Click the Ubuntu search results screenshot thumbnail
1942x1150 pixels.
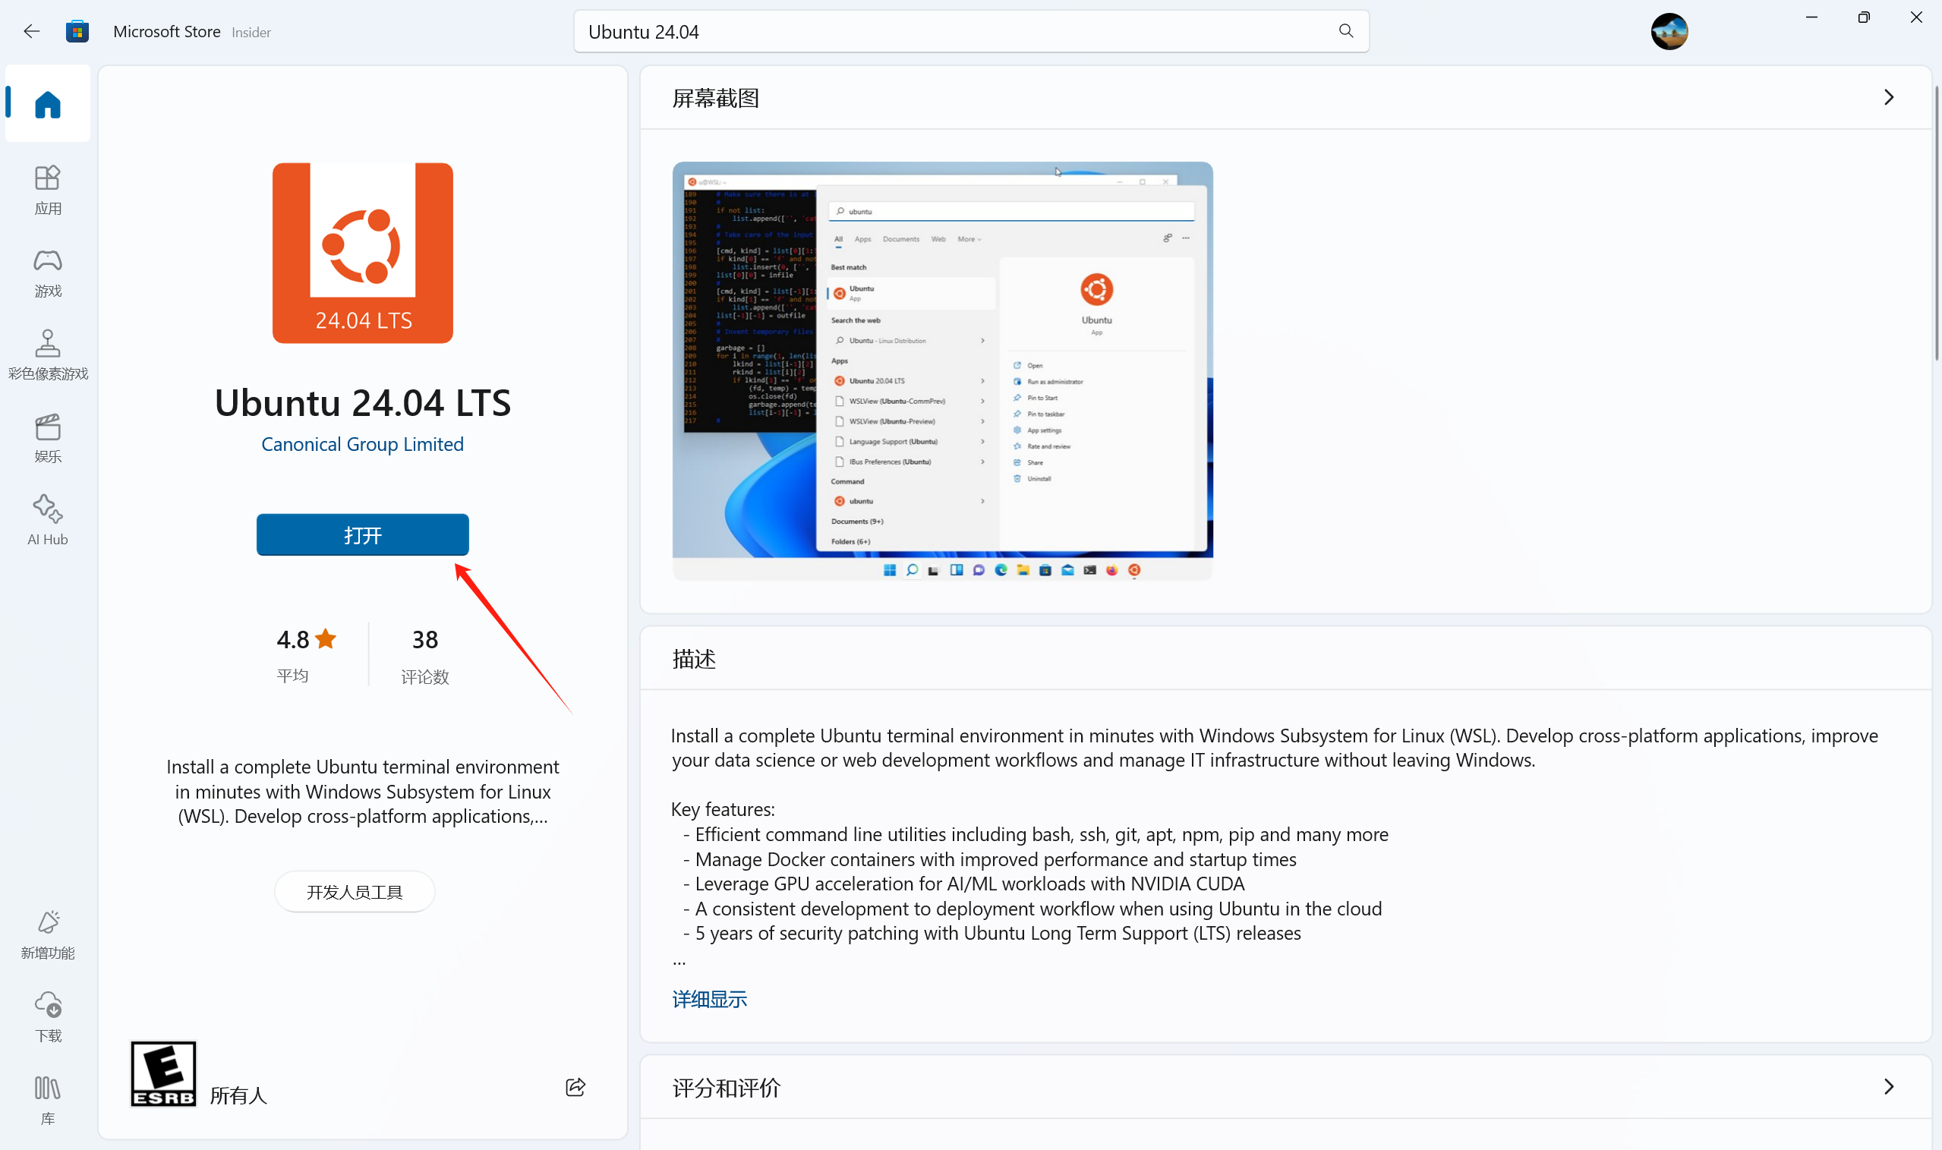pyautogui.click(x=942, y=370)
